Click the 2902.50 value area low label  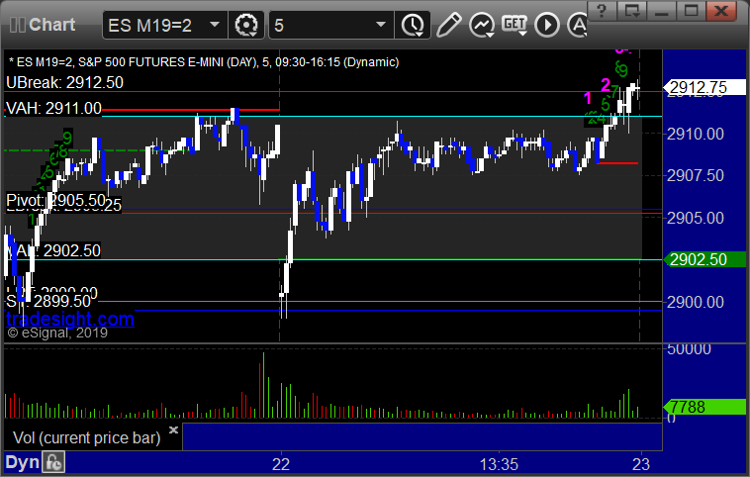point(53,250)
